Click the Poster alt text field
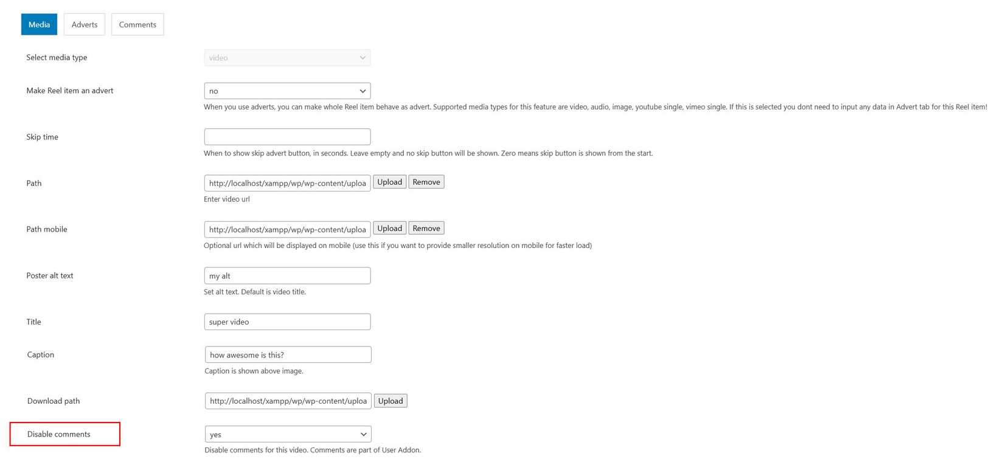This screenshot has width=995, height=459. click(287, 275)
